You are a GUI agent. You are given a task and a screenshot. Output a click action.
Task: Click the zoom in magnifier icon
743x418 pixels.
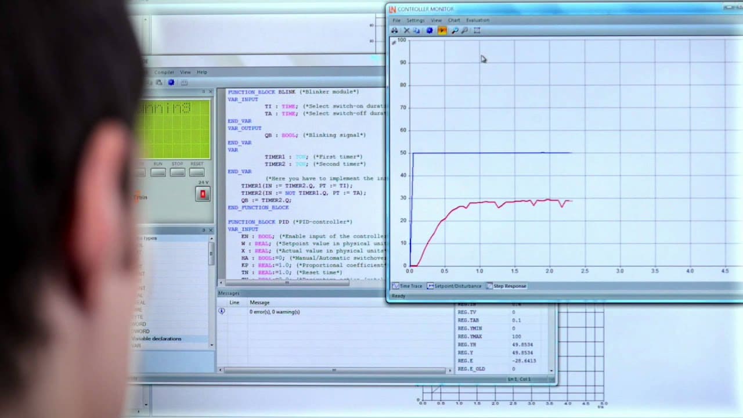(455, 30)
